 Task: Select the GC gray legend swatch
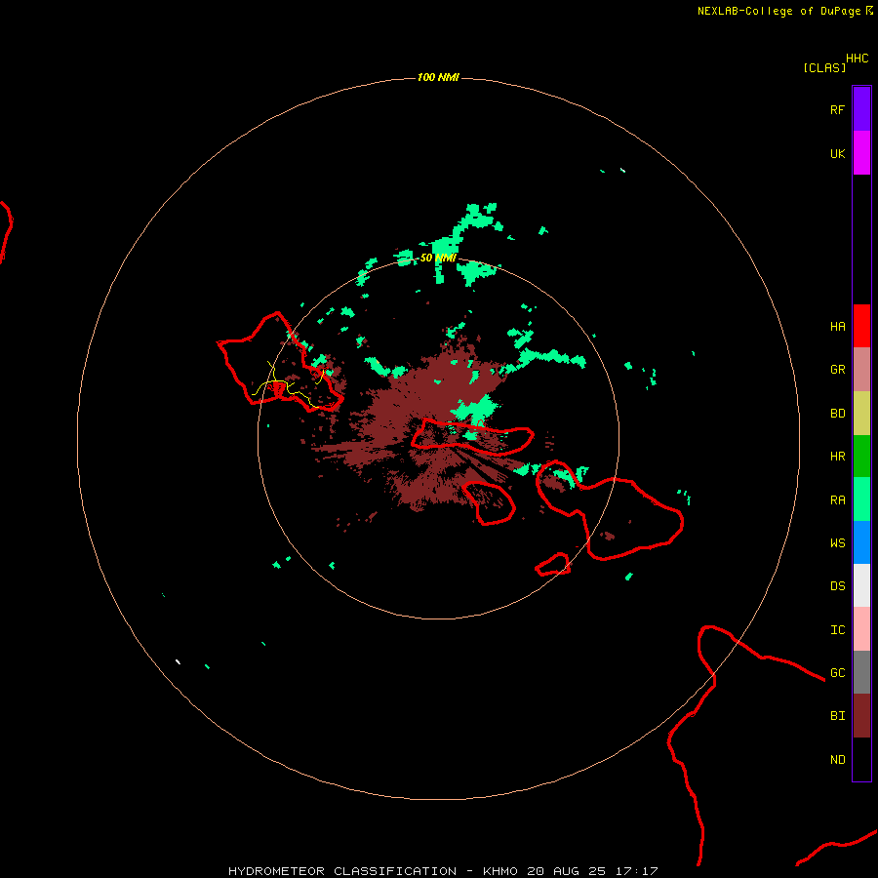[861, 672]
